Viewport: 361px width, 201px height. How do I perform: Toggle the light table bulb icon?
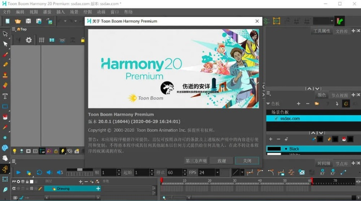pyautogui.click(x=15, y=151)
